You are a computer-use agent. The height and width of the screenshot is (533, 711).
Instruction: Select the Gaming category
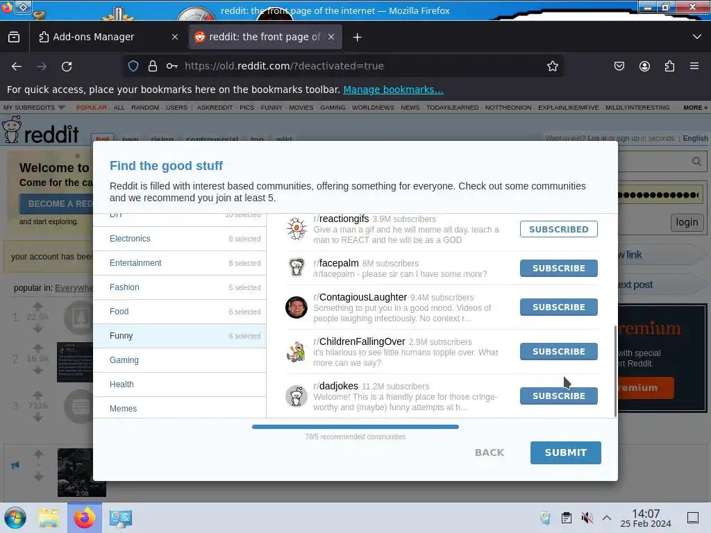(x=180, y=360)
